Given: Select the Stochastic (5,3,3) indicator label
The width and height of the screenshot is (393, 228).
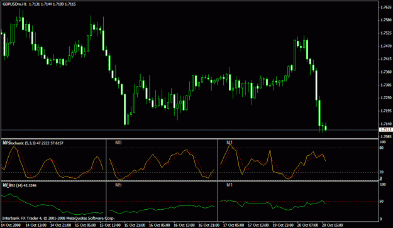Looking at the screenshot, I should (x=33, y=143).
